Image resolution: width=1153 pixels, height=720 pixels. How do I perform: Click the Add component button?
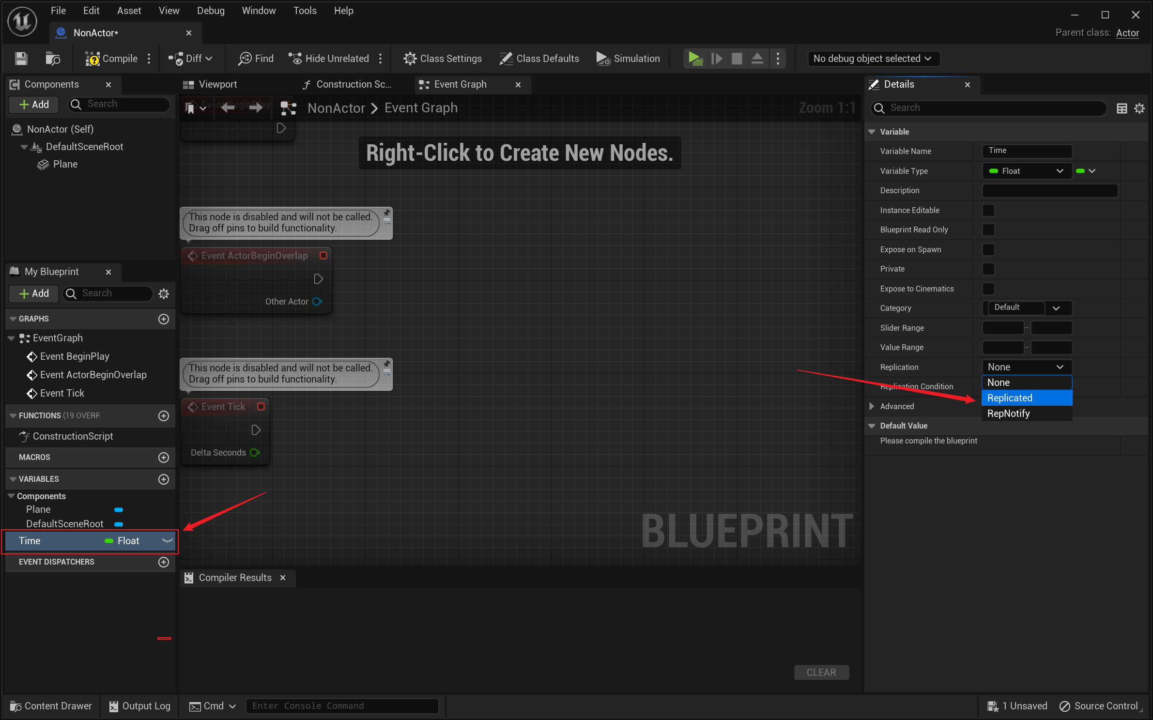(x=32, y=104)
